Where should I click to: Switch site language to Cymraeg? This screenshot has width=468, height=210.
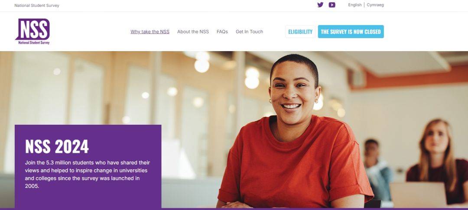375,5
